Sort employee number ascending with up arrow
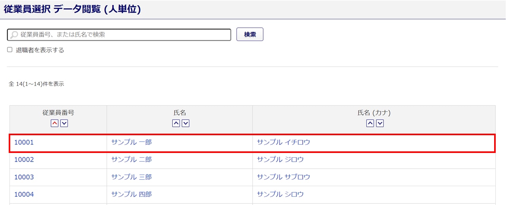This screenshot has height=205, width=506. (55, 123)
